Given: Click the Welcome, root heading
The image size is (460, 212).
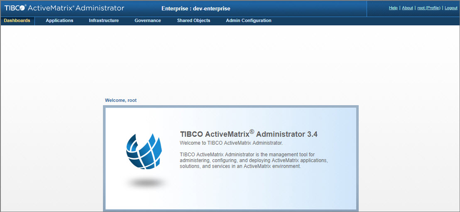Looking at the screenshot, I should point(121,101).
